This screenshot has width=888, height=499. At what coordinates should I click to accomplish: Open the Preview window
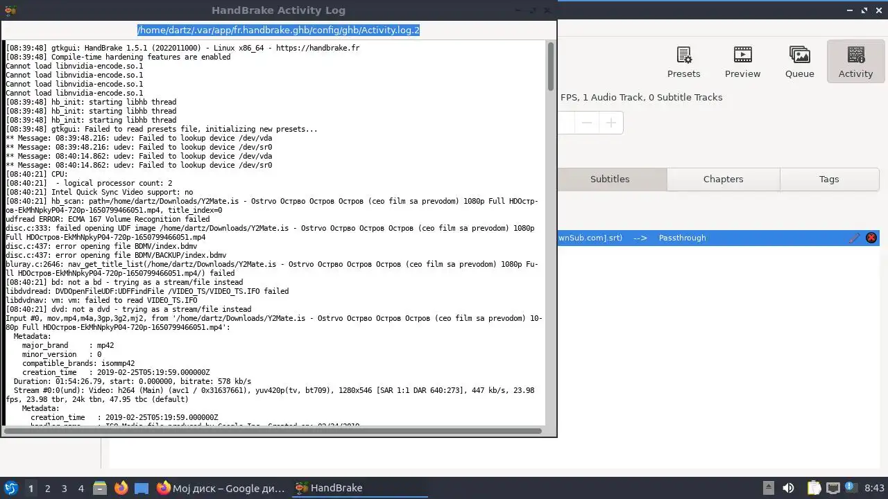click(x=742, y=62)
